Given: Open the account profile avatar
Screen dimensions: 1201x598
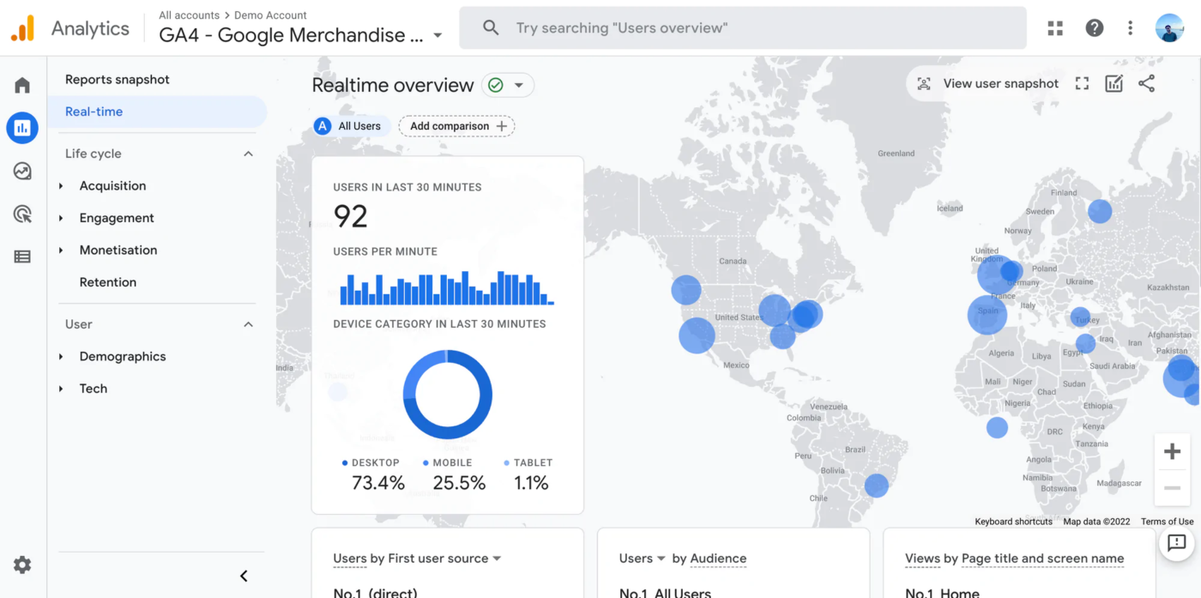Looking at the screenshot, I should click(x=1169, y=28).
